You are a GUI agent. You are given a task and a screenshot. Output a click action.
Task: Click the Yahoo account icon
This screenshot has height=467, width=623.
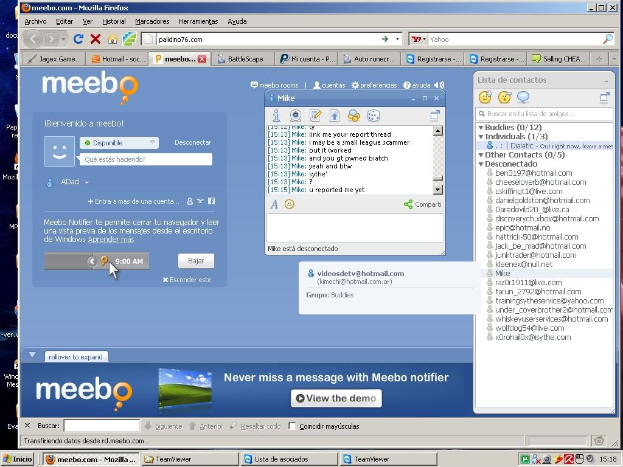coord(200,201)
